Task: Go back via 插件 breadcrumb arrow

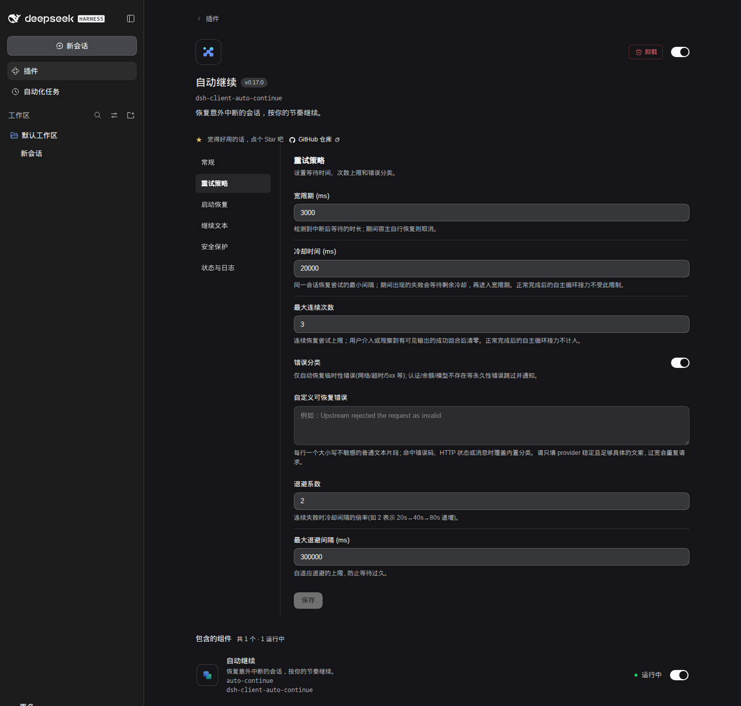Action: tap(199, 19)
